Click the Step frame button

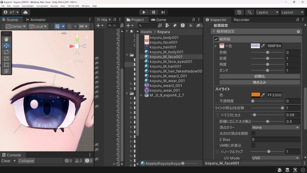tap(163, 12)
